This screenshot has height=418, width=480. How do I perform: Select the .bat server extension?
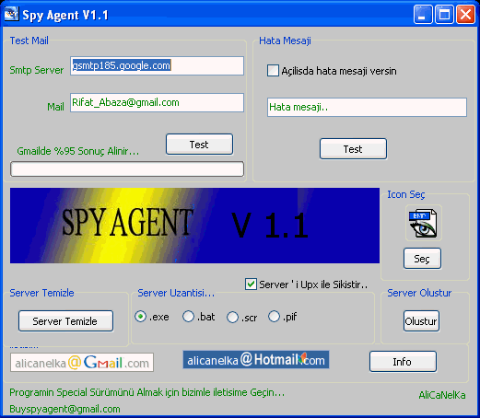click(188, 317)
